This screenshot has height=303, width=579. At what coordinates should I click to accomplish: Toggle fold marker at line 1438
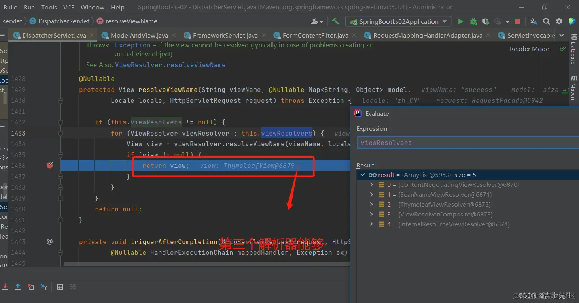(x=61, y=187)
